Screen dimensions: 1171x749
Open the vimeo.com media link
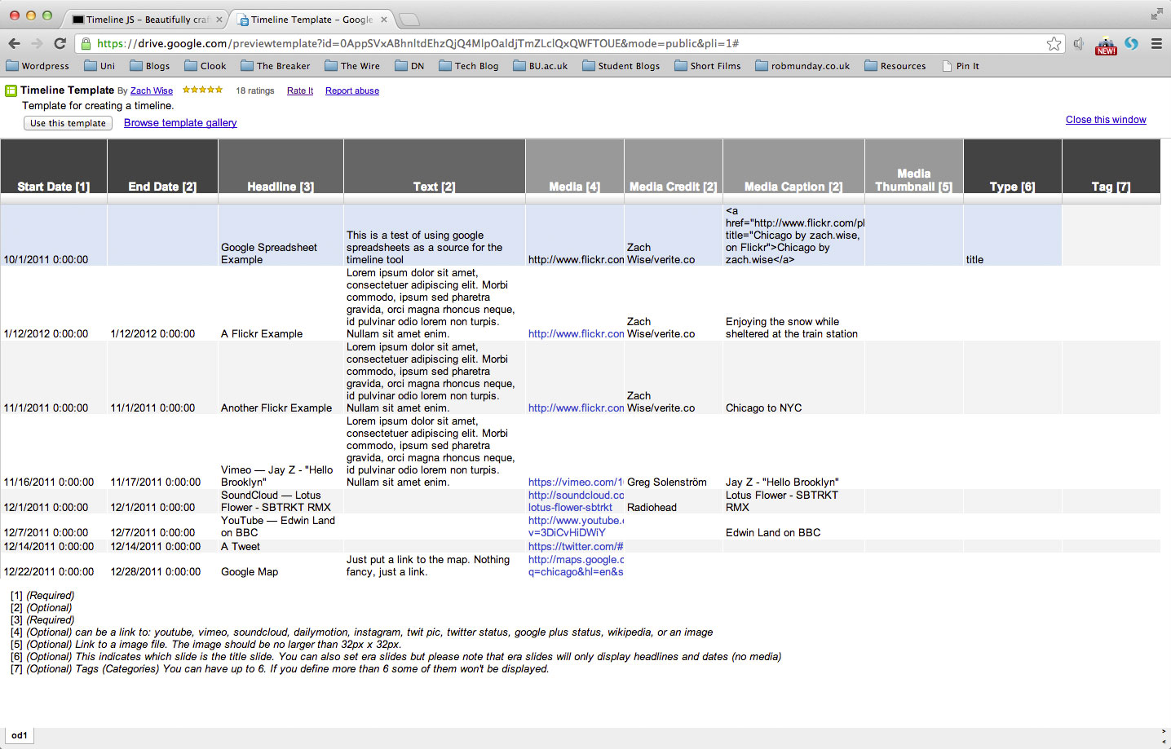576,482
